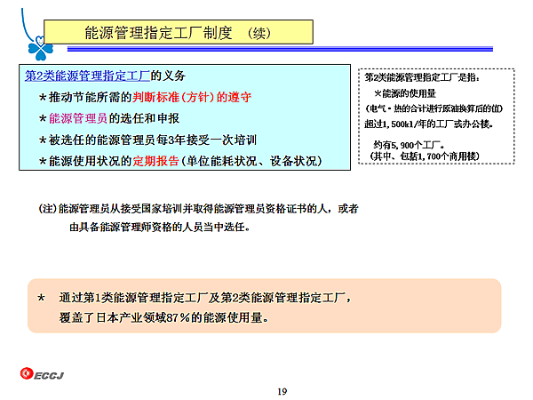The image size is (533, 400).
Task: Click the text 约有5,900个工厂
Action: 409,145
